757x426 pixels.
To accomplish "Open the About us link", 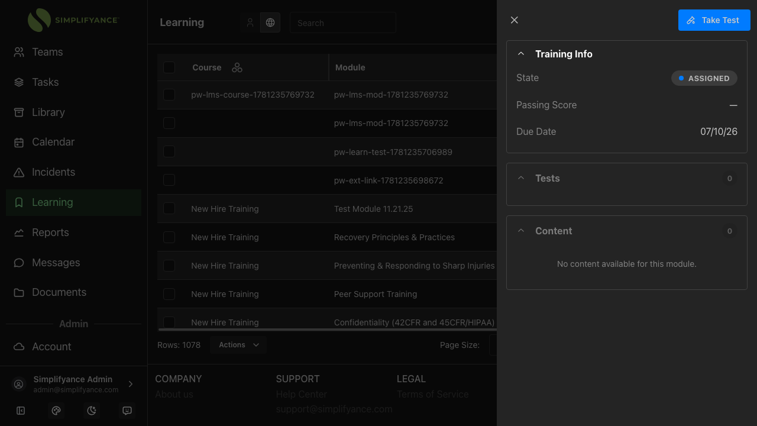I will (174, 394).
